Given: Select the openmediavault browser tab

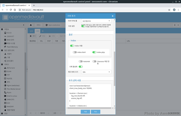Looking at the screenshot, I should click(x=16, y=6).
